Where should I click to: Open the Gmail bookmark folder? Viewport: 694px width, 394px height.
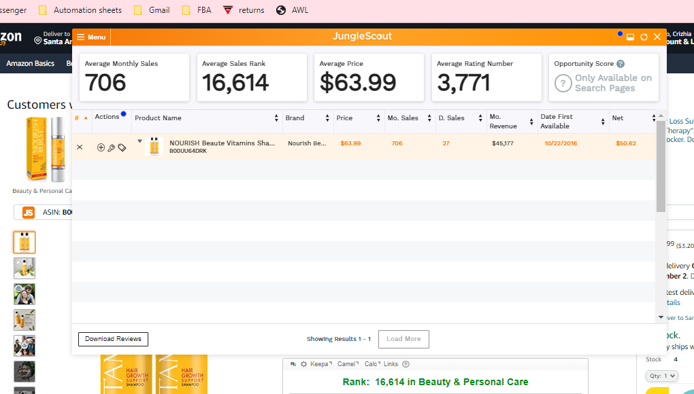point(152,10)
